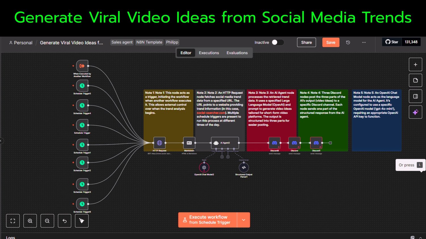Screen dimensions: 426x239
Task: Select the Schedule Trigger6 node
Action: click(82, 204)
